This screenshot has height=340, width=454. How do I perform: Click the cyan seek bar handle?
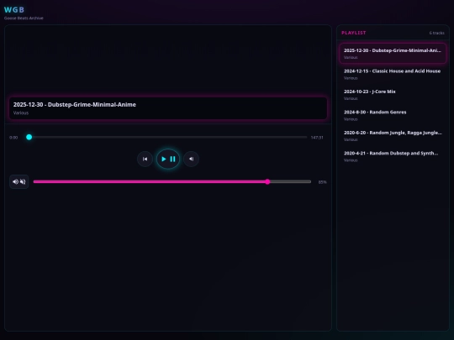pyautogui.click(x=29, y=138)
